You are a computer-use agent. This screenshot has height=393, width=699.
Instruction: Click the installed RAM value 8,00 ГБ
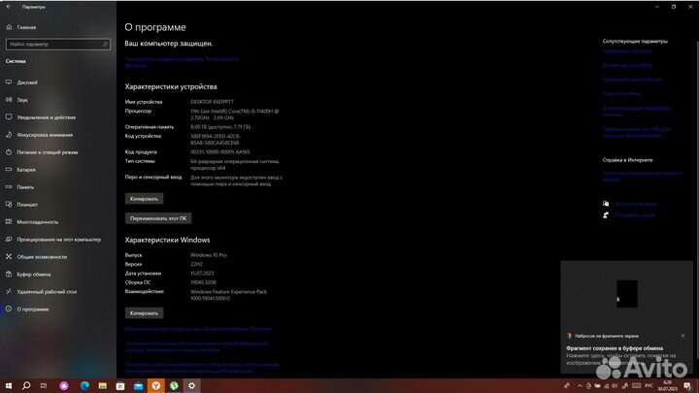(220, 127)
